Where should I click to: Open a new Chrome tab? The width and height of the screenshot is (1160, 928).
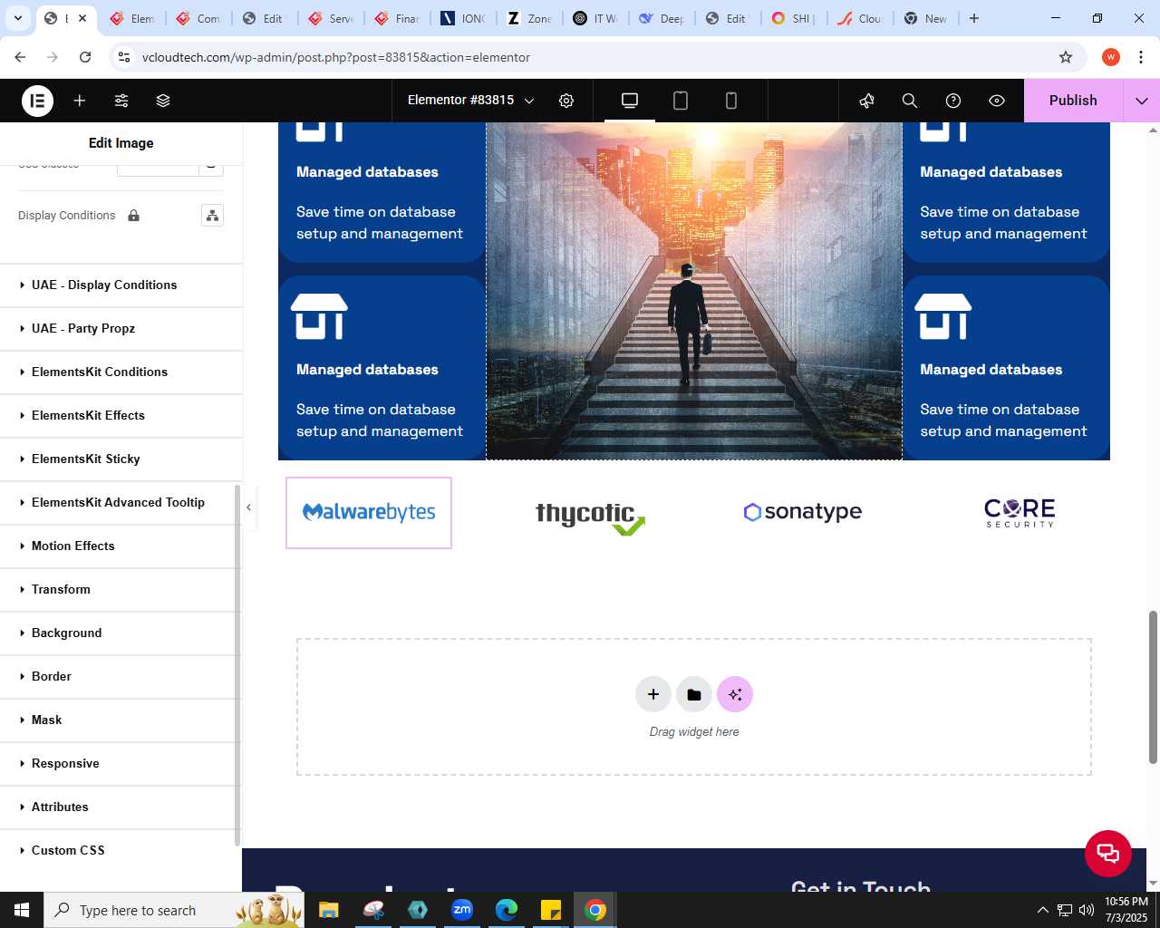974,18
